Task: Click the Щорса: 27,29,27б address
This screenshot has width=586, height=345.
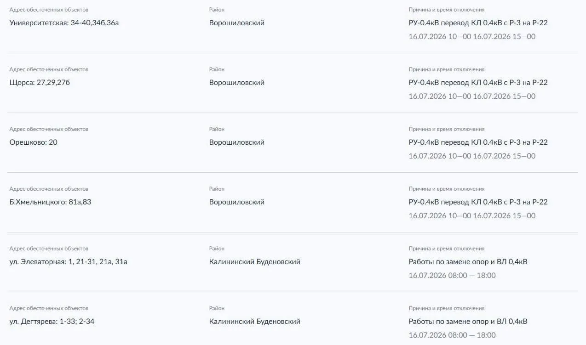Action: (40, 83)
